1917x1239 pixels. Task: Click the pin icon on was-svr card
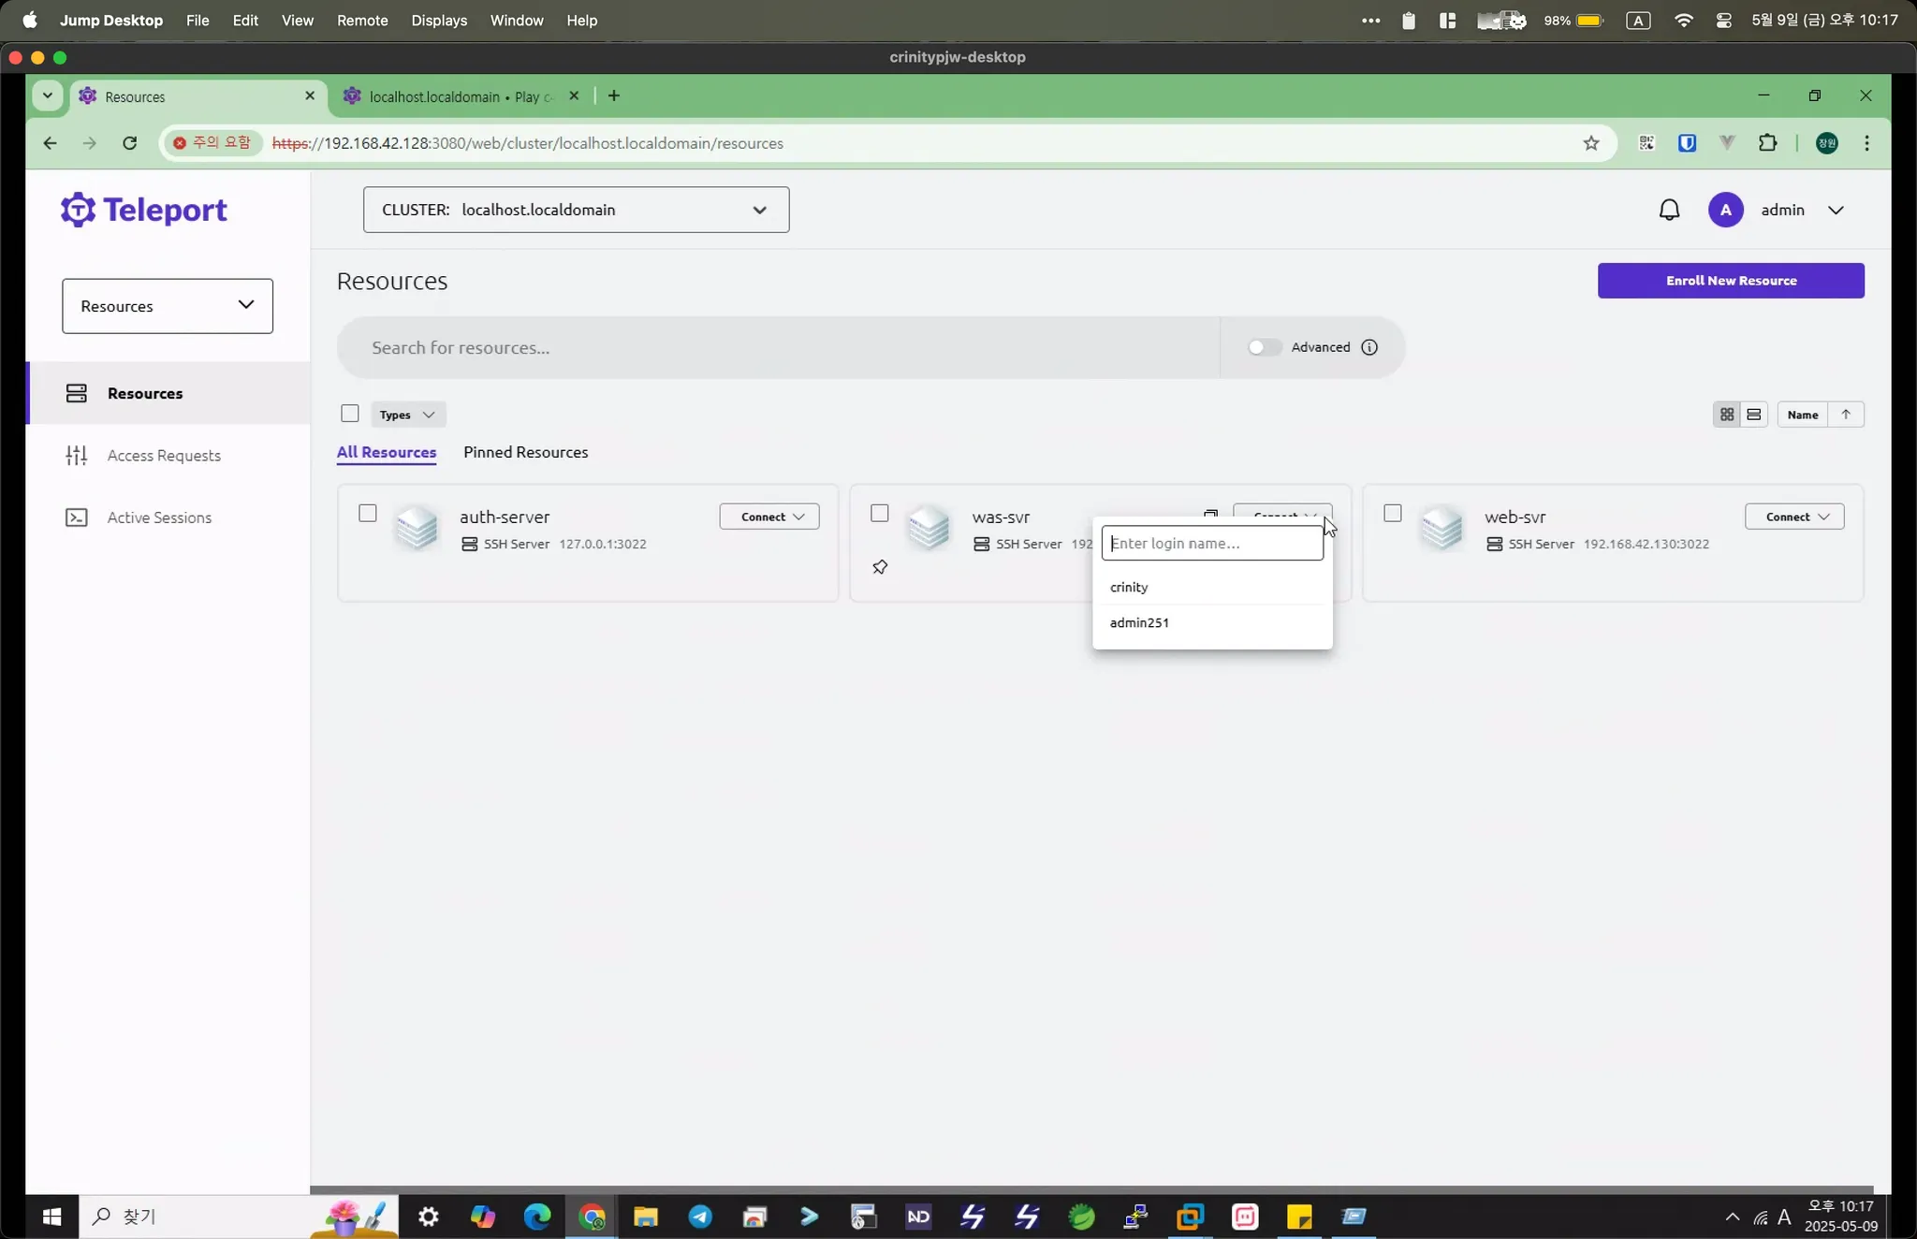click(x=880, y=567)
